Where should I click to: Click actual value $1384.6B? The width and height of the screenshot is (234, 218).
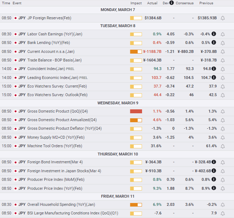click(x=153, y=18)
